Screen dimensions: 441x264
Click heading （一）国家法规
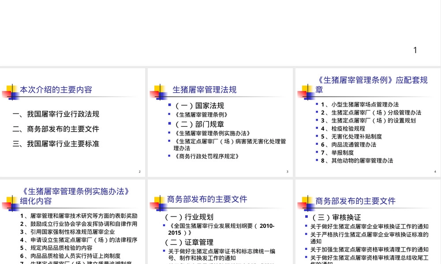pos(199,106)
